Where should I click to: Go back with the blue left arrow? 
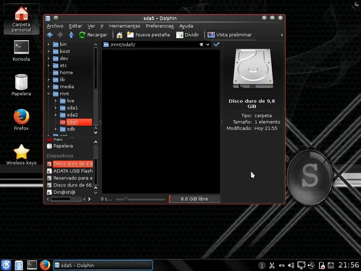tap(49, 35)
